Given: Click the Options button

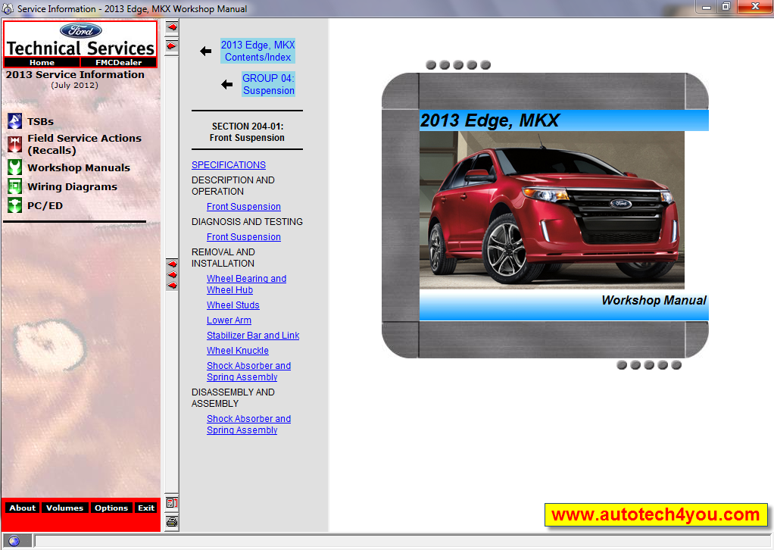Looking at the screenshot, I should (x=111, y=508).
